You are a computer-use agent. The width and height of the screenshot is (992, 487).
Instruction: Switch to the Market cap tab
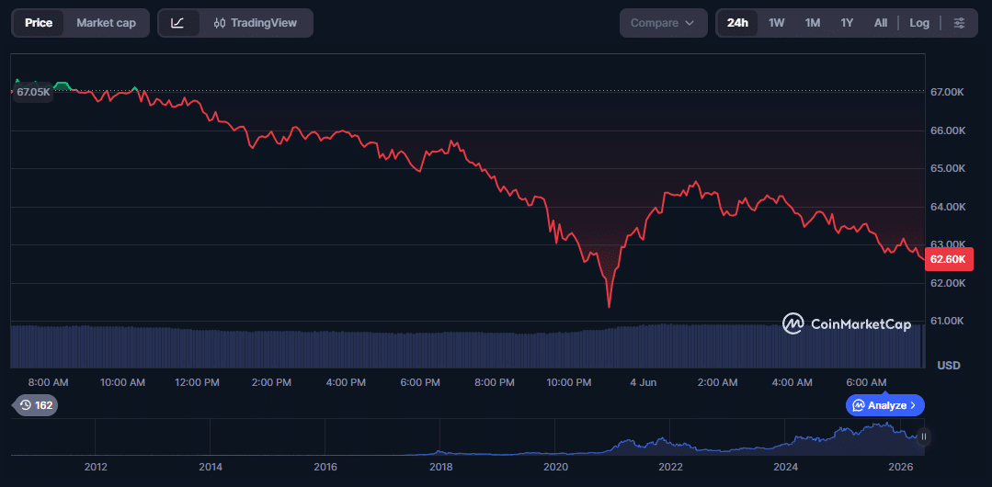click(107, 23)
